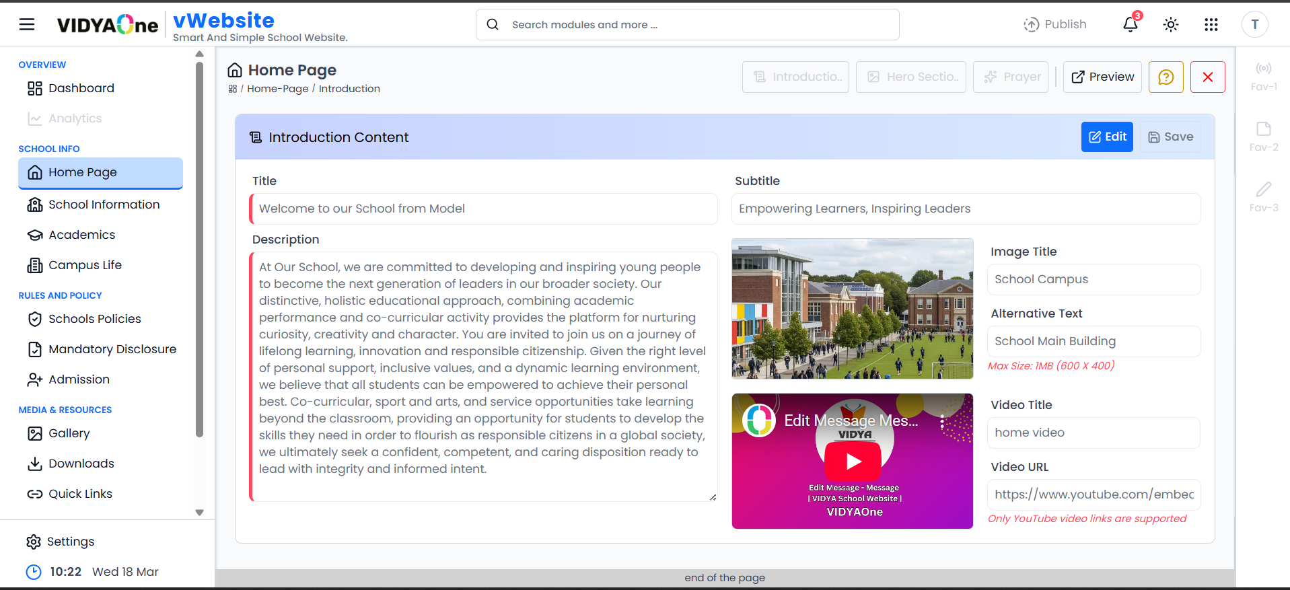
Task: Click into the Video URL field
Action: (1094, 494)
